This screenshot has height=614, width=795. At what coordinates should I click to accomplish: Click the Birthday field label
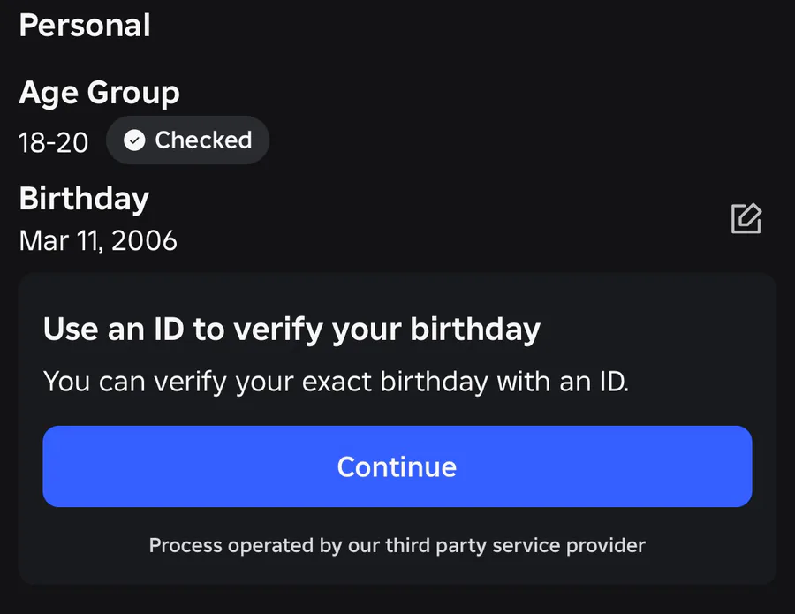(x=84, y=199)
